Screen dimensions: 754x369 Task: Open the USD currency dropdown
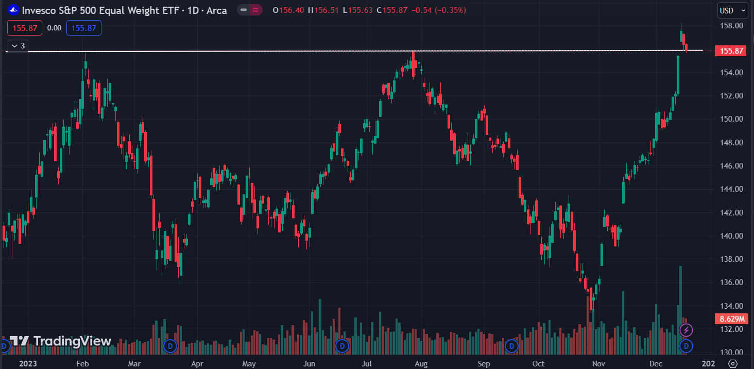click(733, 10)
